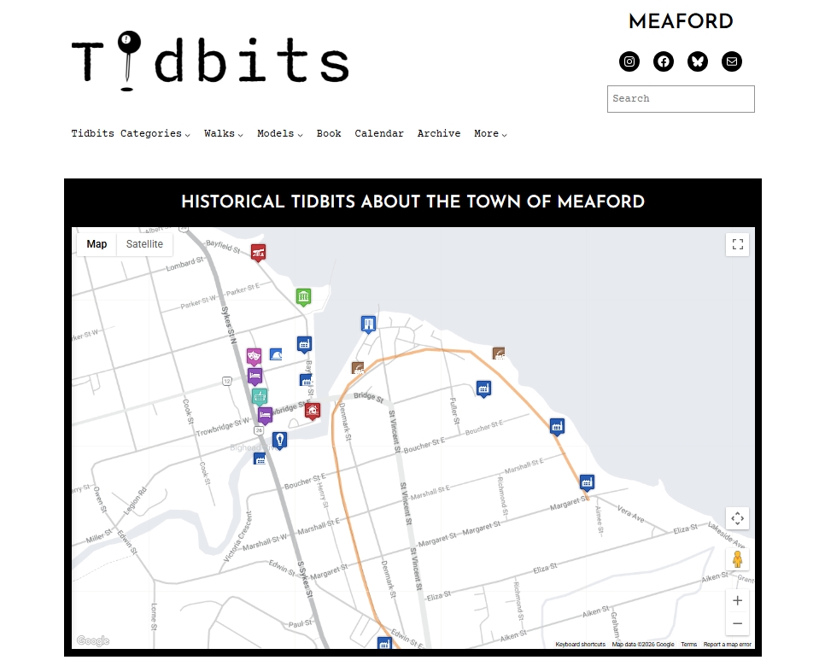Image resolution: width=825 pixels, height=666 pixels.
Task: Open the Facebook page icon
Action: pos(664,61)
